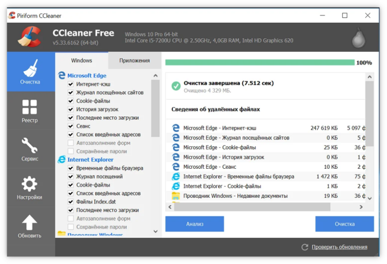Image resolution: width=387 pixels, height=264 pixels.
Task: Toggle Файлы Index.dat checkbox
Action: coord(71,202)
